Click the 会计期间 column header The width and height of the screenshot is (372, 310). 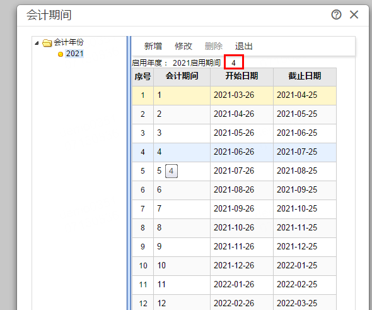182,77
